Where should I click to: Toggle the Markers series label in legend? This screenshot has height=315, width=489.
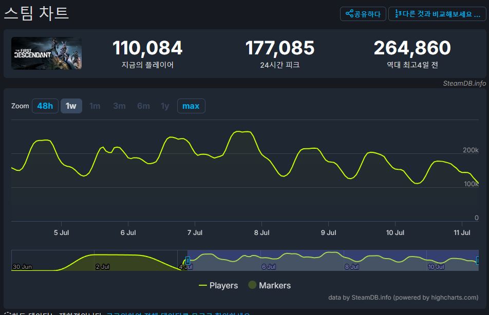[275, 285]
